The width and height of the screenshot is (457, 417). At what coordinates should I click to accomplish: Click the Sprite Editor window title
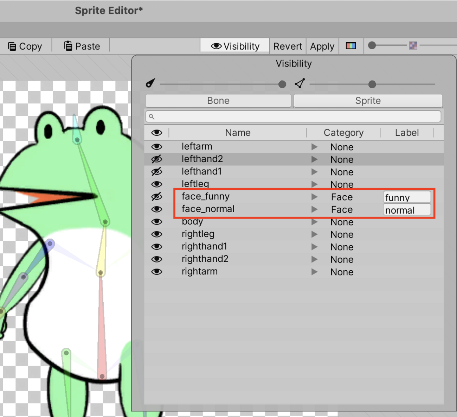pos(109,11)
